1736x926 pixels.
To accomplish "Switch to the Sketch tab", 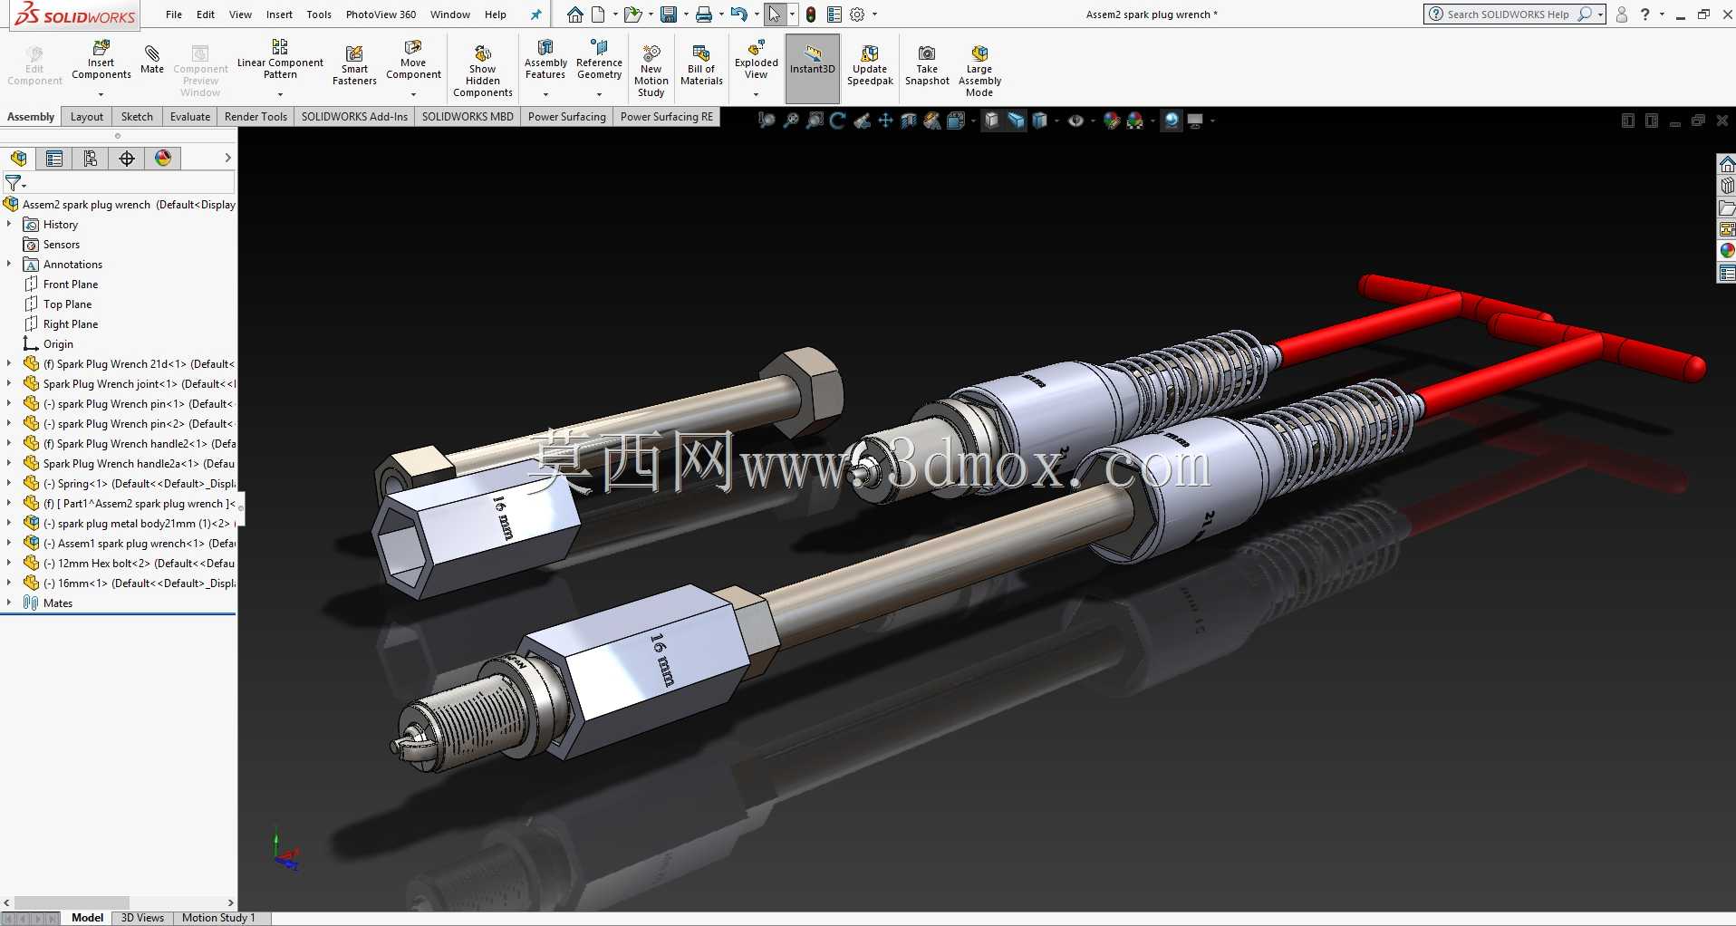I will coord(137,117).
